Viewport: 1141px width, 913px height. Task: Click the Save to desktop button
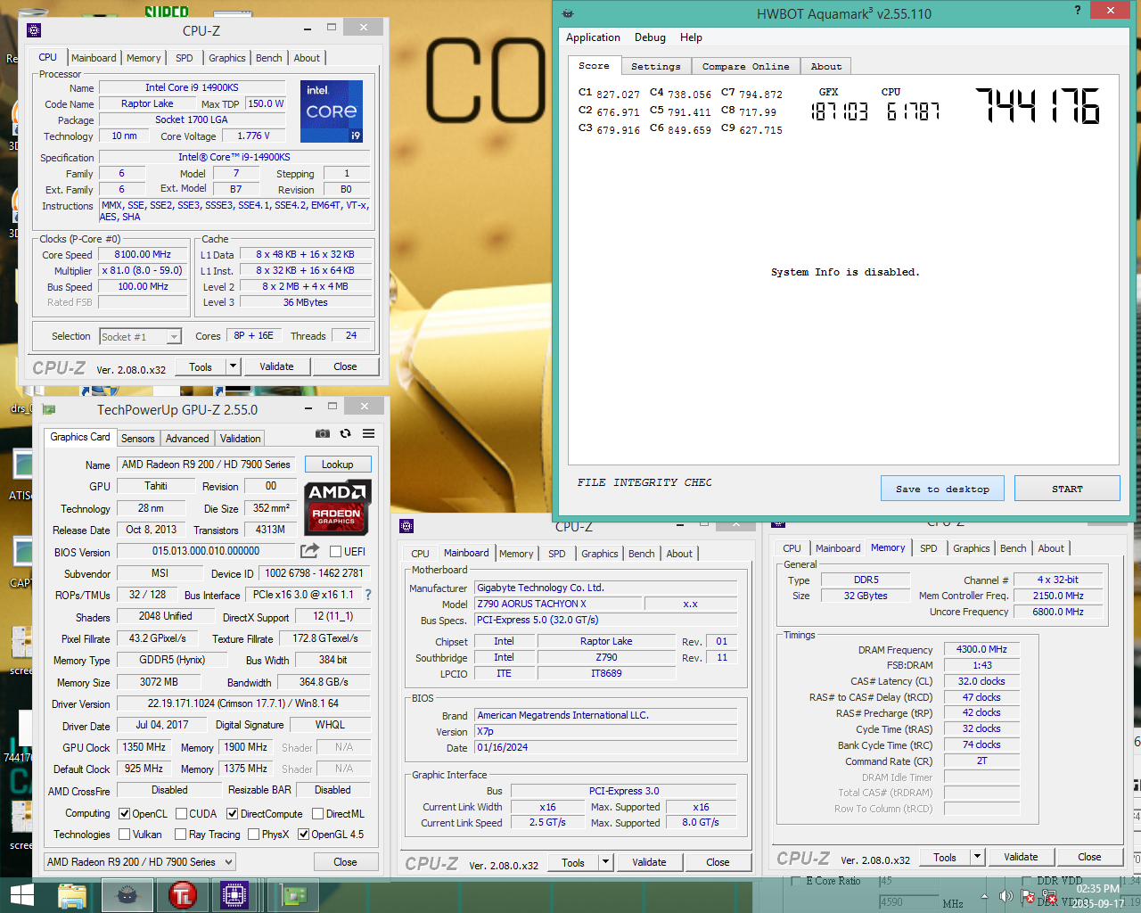pos(942,489)
